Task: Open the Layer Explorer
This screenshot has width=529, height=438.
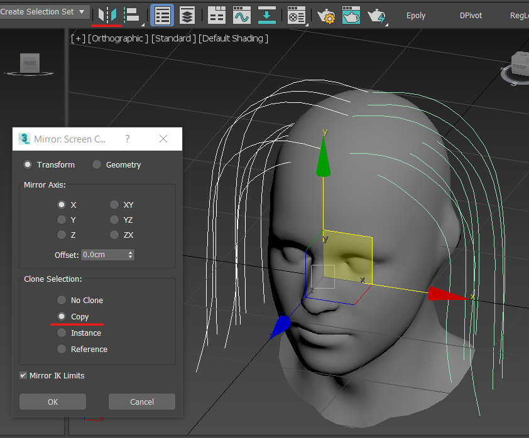Action: pos(187,16)
